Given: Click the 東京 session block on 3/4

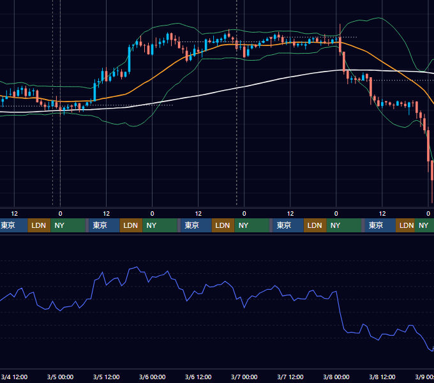Looking at the screenshot, I should point(14,225).
